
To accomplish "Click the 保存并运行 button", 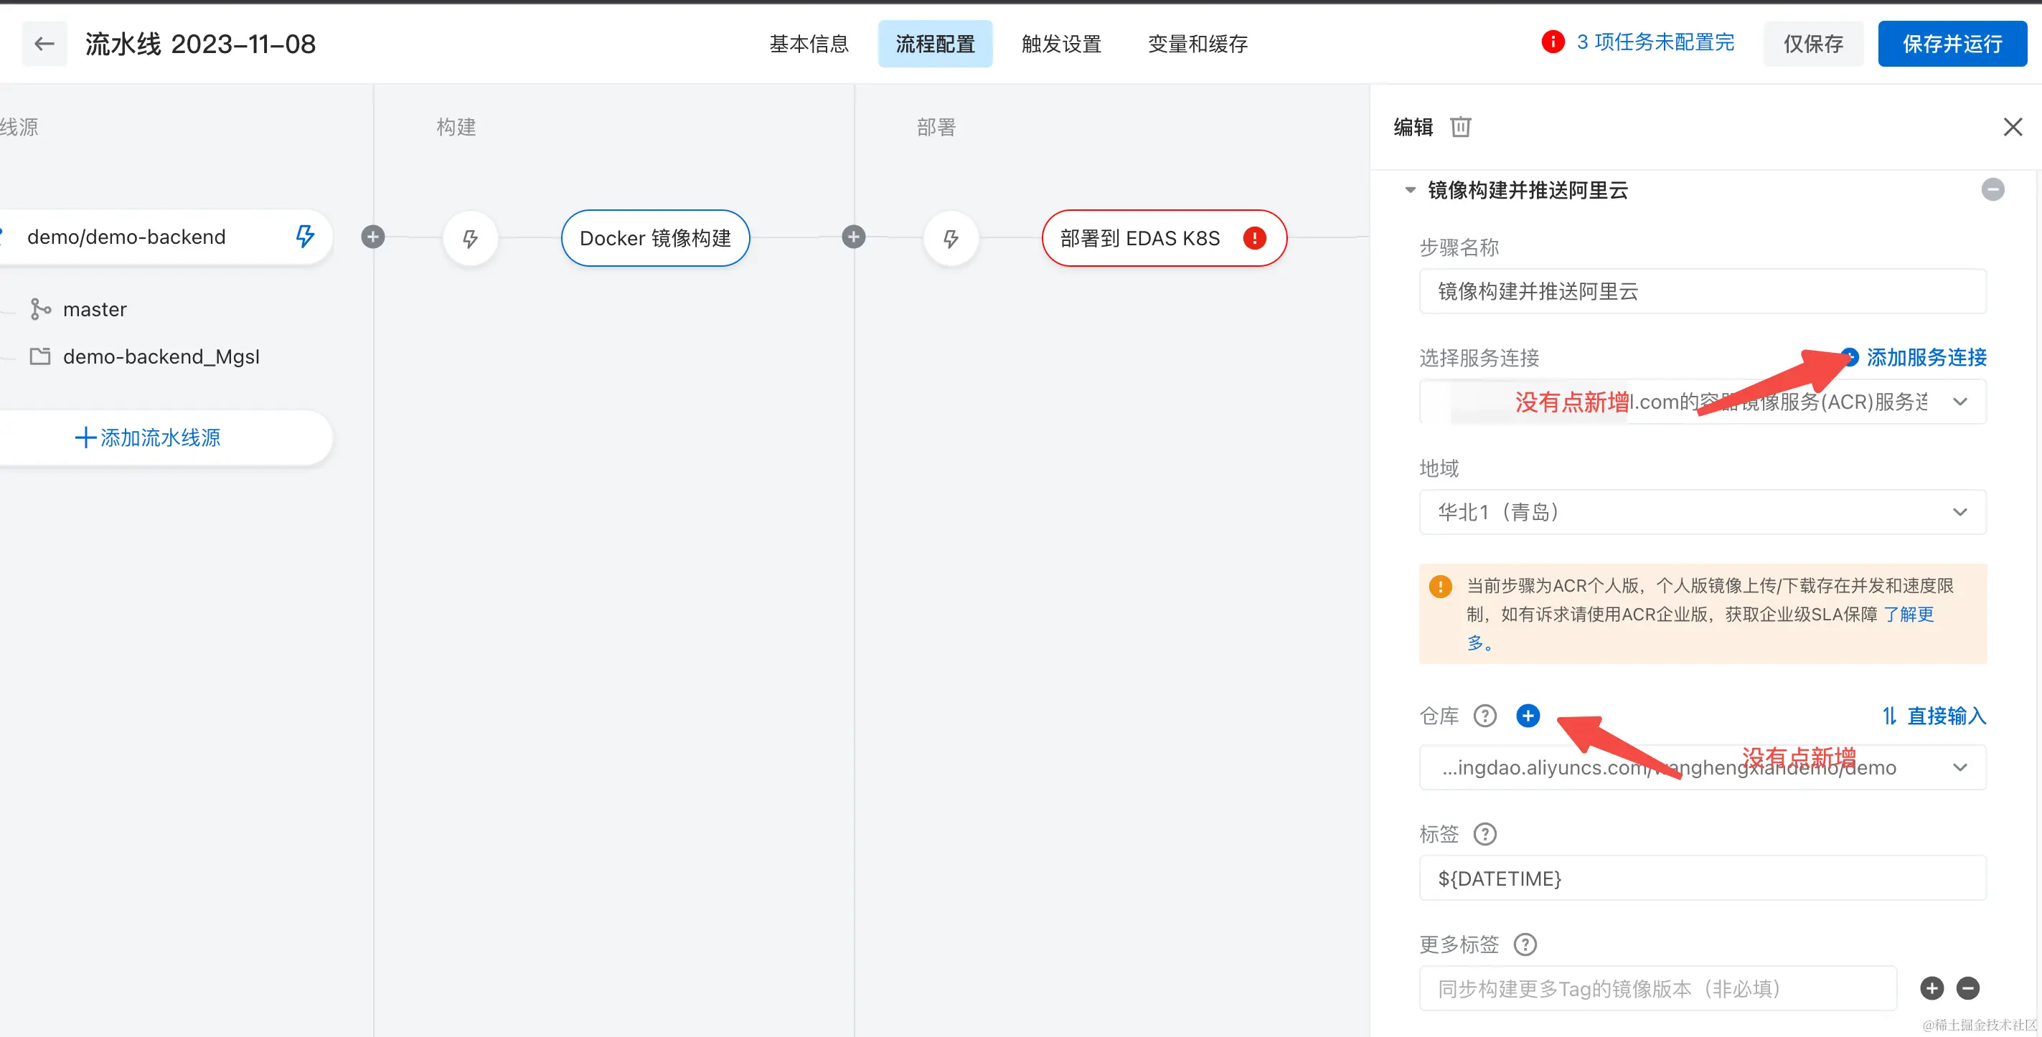I will 1952,44.
